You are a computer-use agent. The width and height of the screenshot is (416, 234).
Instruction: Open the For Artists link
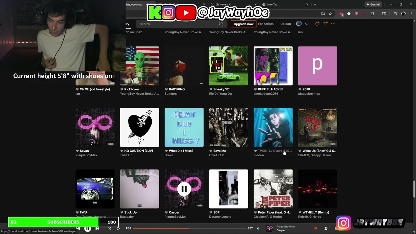tap(266, 24)
